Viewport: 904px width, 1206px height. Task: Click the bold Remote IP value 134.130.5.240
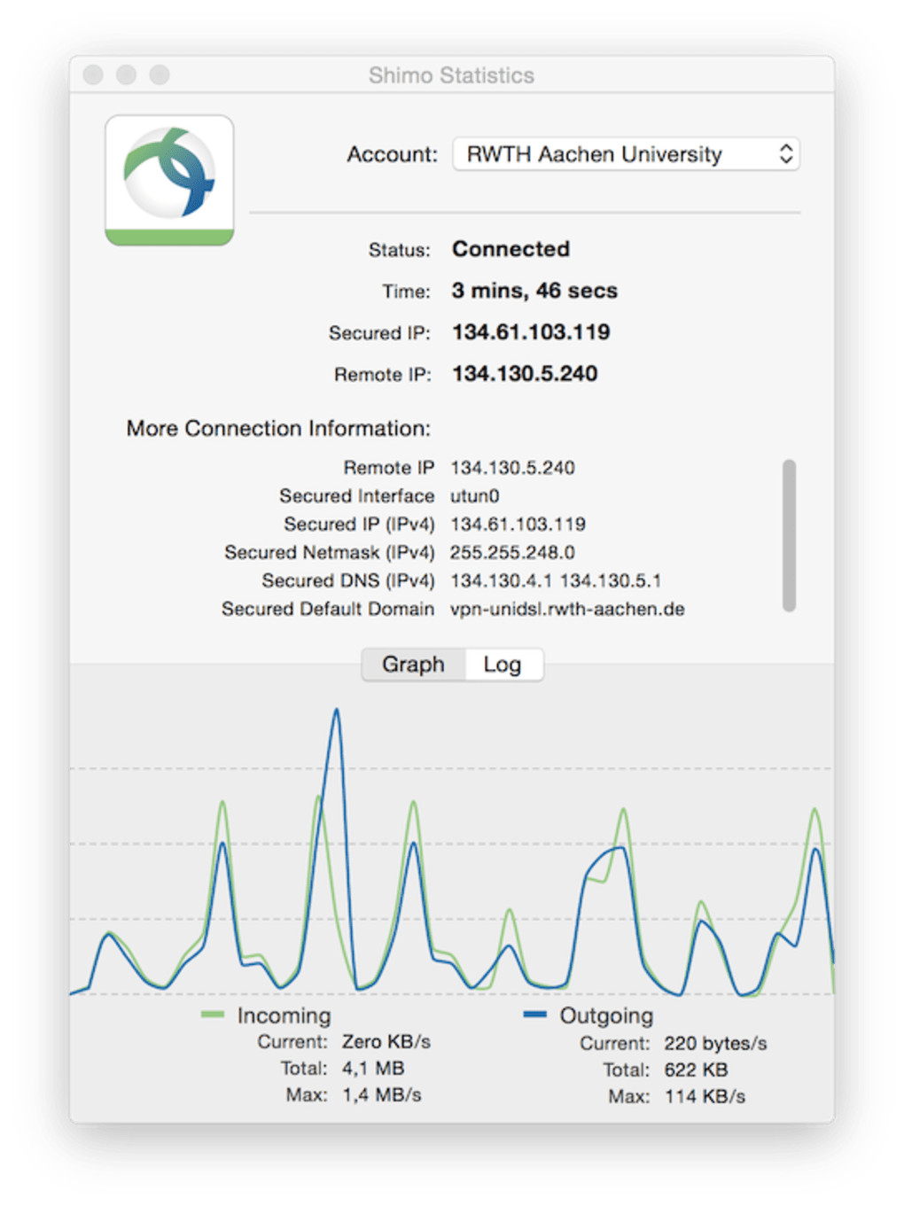coord(525,374)
